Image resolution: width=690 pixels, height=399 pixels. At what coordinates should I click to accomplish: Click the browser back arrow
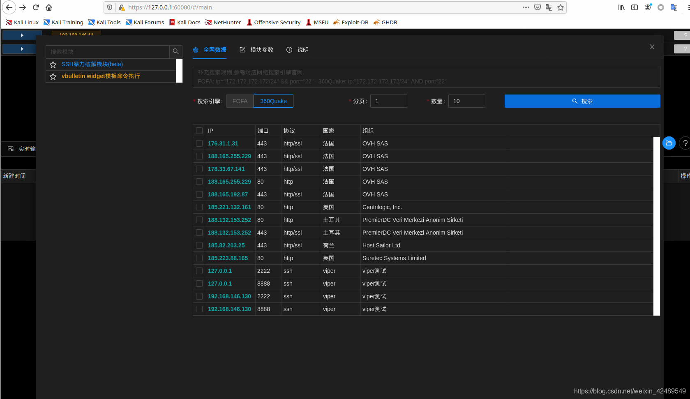9,7
